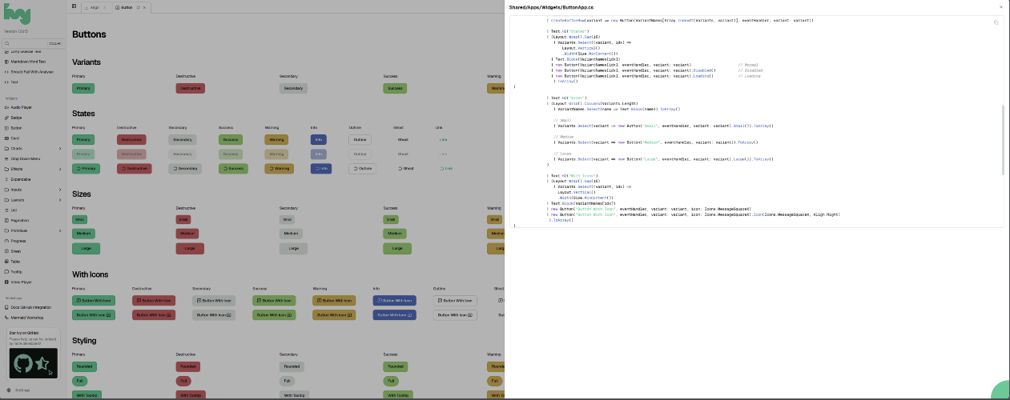Copy code with the copy icon in code panel
Viewport: 1010px width, 400px height.
click(996, 22)
